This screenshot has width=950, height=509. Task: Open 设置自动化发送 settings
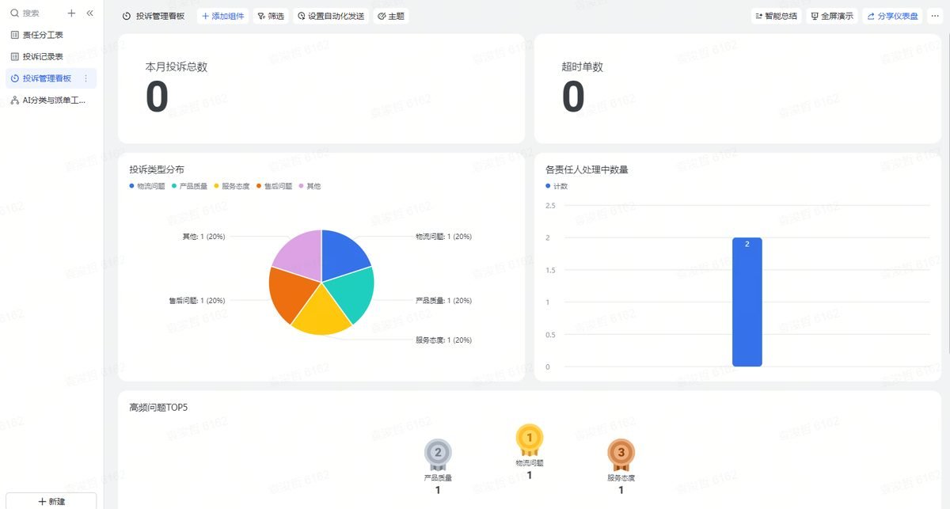coord(331,16)
